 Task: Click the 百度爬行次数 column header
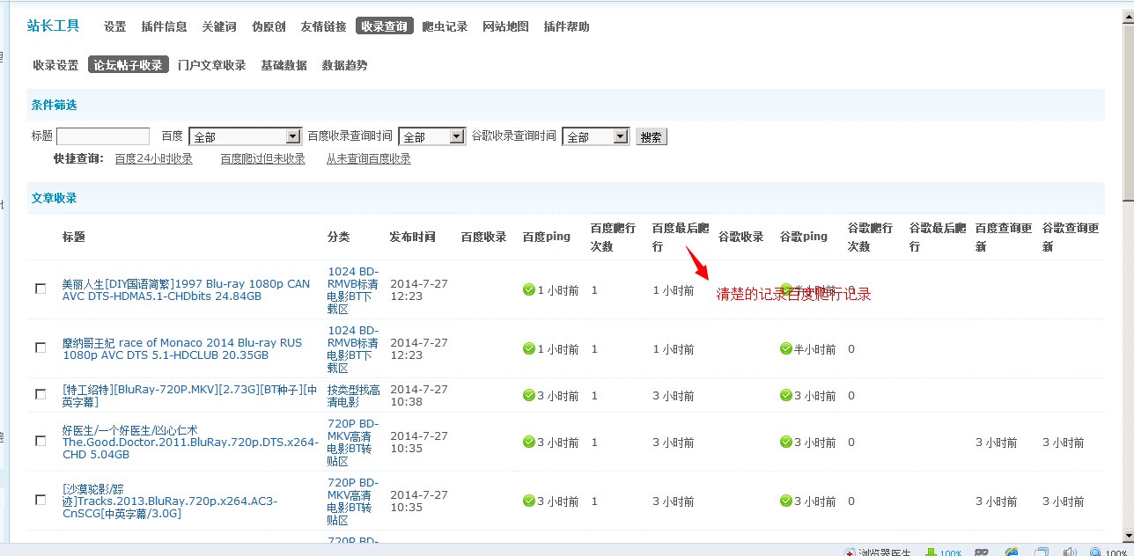click(613, 238)
